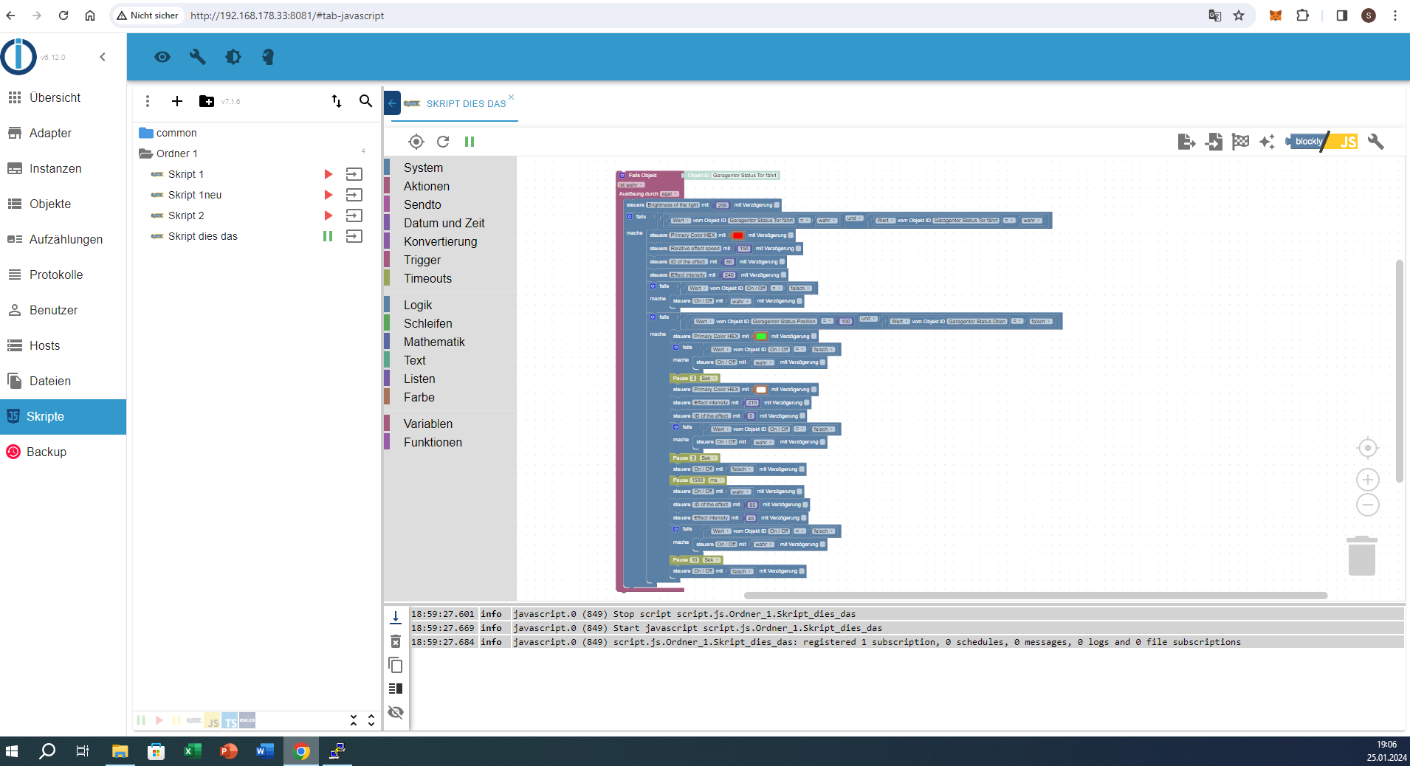Click the add new script plus icon
The image size is (1410, 766).
pyautogui.click(x=177, y=101)
